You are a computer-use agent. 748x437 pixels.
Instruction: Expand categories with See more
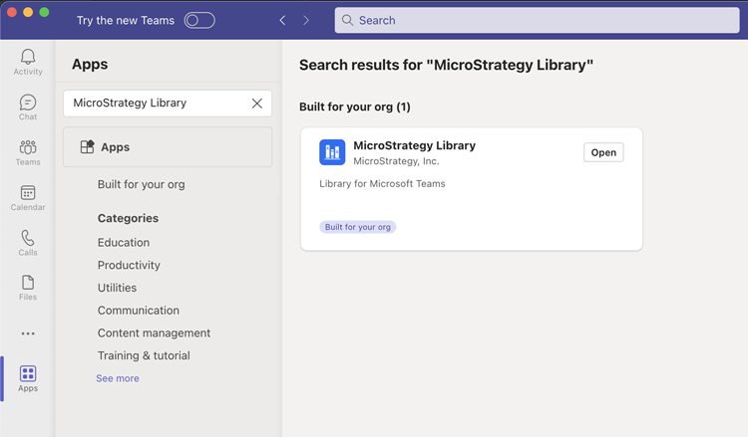coord(118,378)
